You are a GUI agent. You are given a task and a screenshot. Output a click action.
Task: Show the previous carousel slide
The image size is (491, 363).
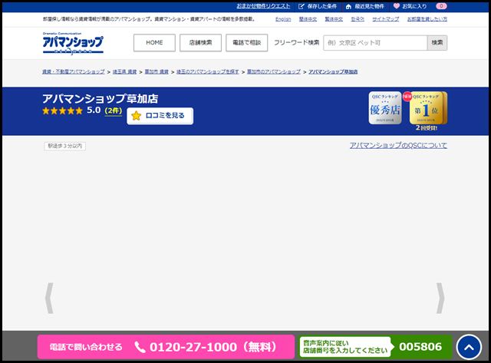click(49, 299)
